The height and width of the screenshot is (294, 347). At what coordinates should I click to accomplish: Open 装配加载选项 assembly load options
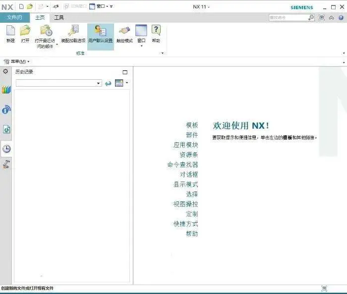(73, 34)
